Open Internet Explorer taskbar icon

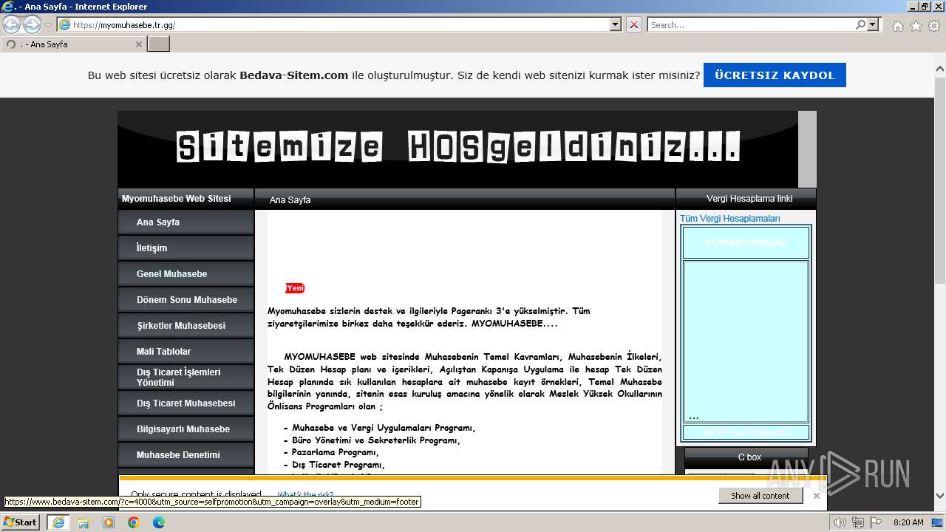58,522
